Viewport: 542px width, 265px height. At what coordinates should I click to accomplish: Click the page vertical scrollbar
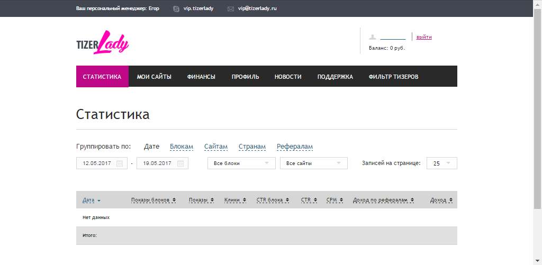pyautogui.click(x=537, y=106)
